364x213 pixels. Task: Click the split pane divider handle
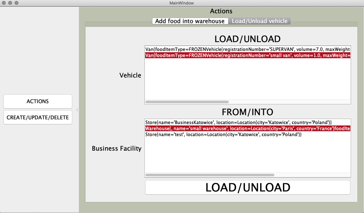click(x=77, y=110)
